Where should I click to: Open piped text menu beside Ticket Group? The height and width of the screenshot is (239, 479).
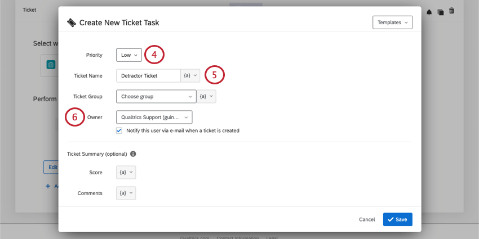(x=206, y=96)
